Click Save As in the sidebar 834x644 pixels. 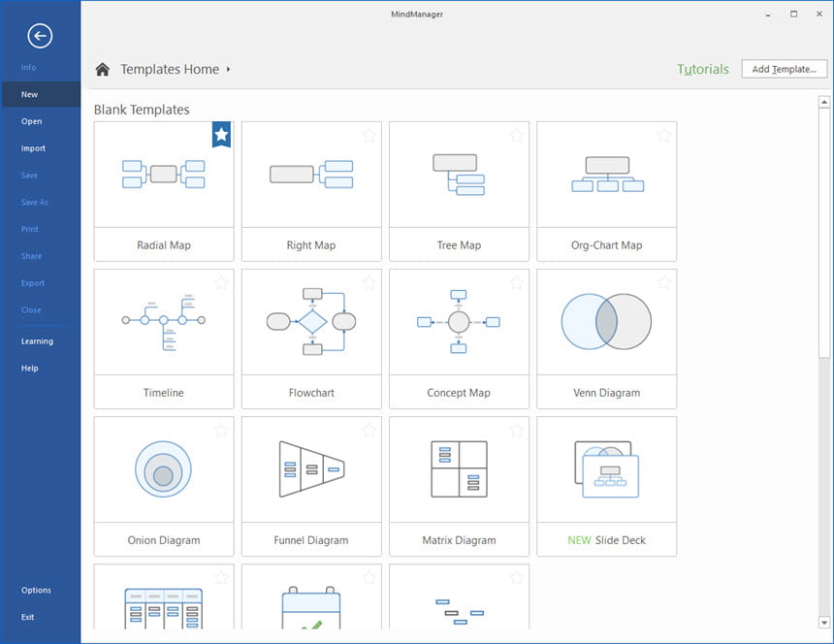pyautogui.click(x=35, y=202)
